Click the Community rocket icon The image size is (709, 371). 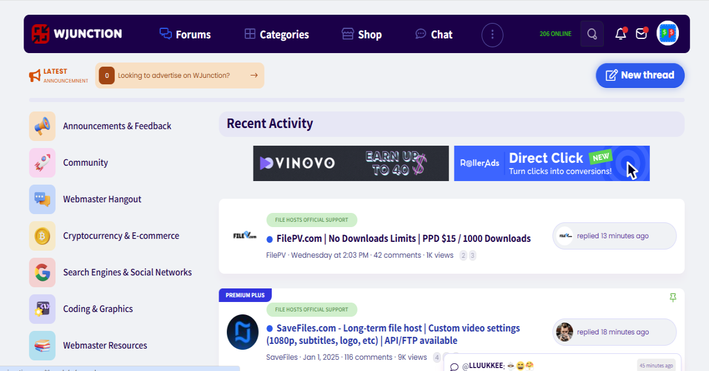pos(42,163)
